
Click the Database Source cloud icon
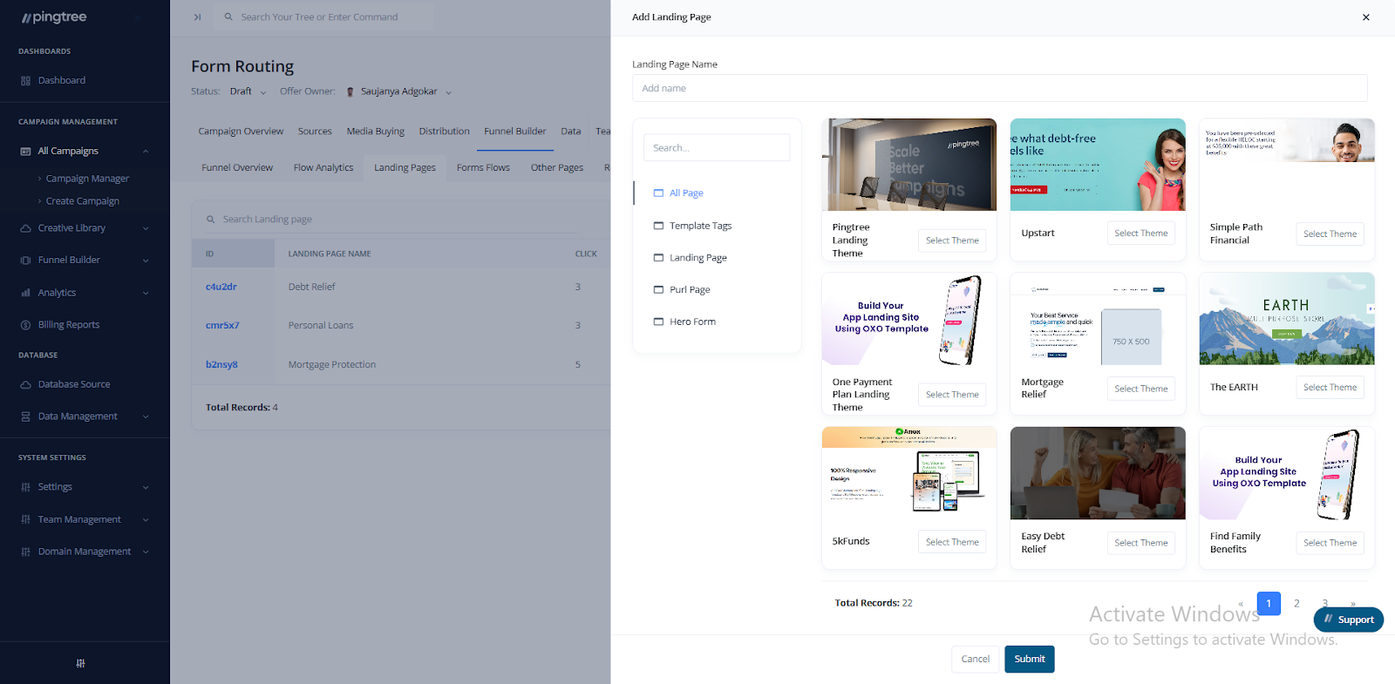tap(25, 384)
